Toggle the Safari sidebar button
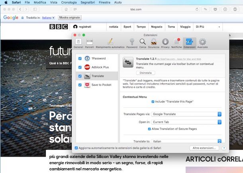The image size is (243, 173). coord(35,9)
